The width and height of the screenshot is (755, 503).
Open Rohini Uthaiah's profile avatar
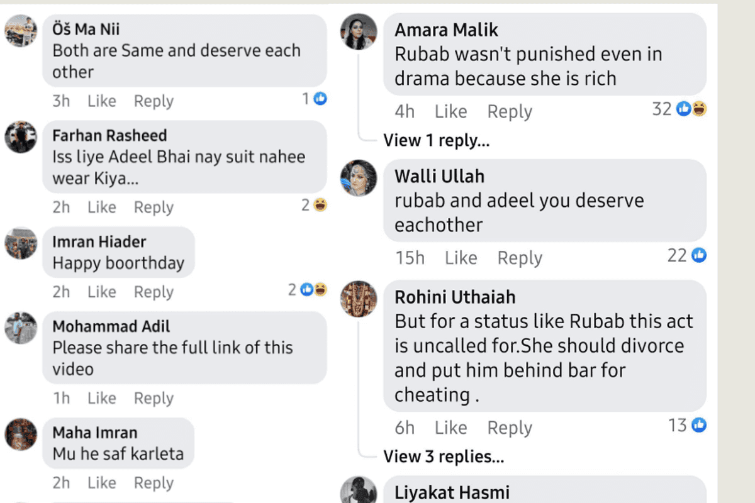point(359,298)
